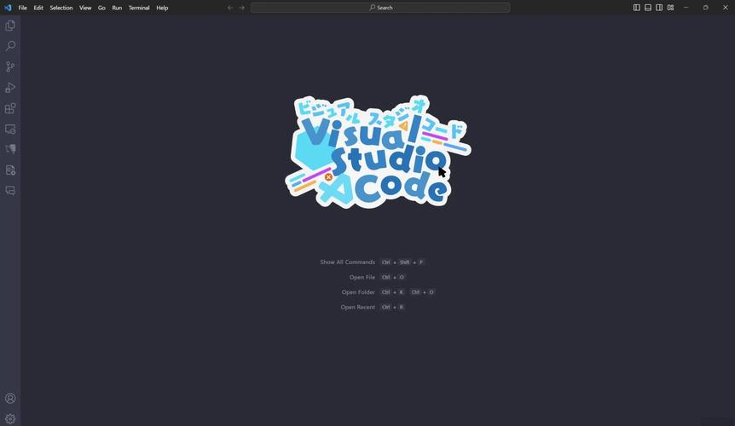Screen dimensions: 735x426
Task: Open the Explorer view in activity bar
Action: point(10,26)
